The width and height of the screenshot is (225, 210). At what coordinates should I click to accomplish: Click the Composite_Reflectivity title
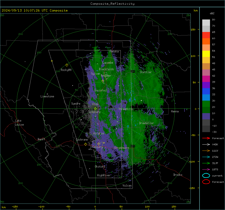(112, 4)
